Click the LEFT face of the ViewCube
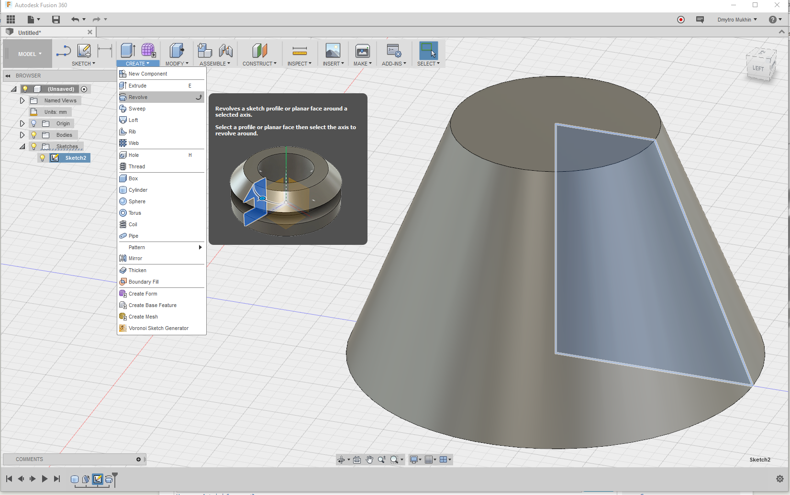Viewport: 790px width, 495px height. click(x=758, y=68)
